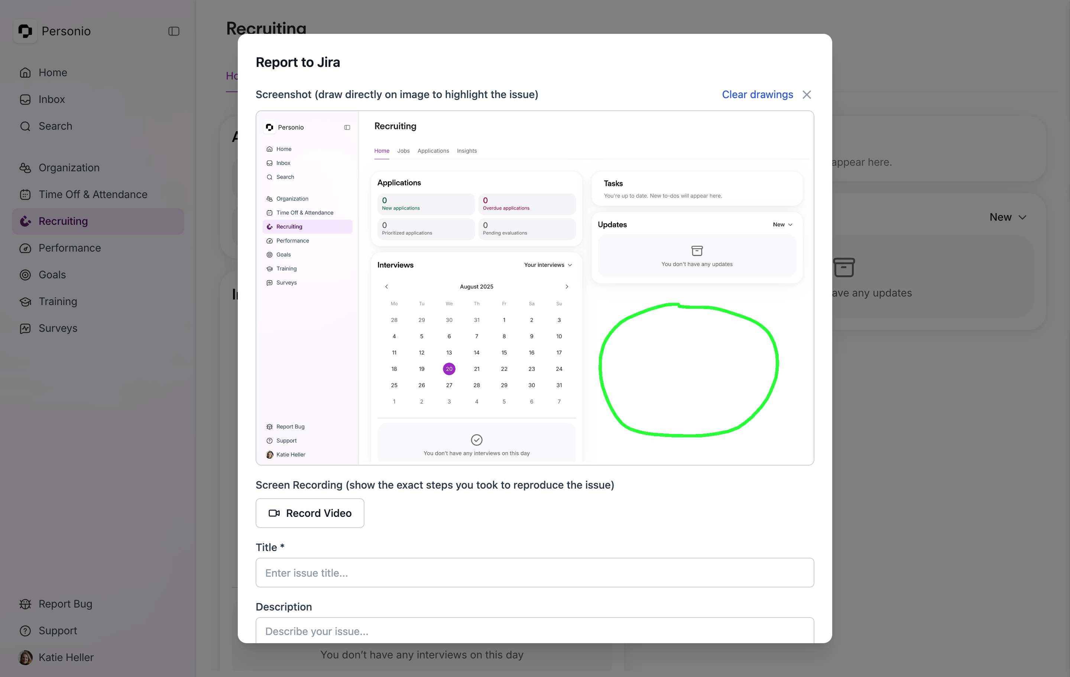Viewport: 1070px width, 677px height.
Task: Open Surveys using its chart icon
Action: click(26, 328)
